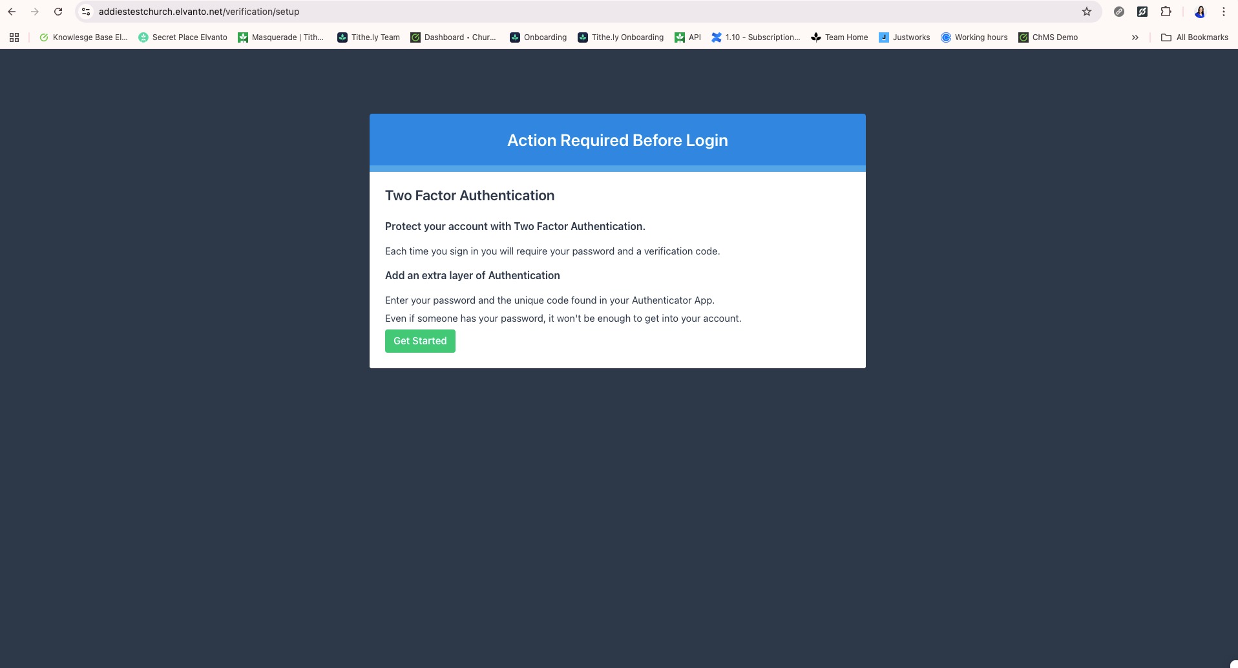Viewport: 1238px width, 668px height.
Task: Open the All Bookmarks folder
Action: point(1195,37)
